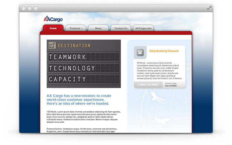
Task: Open the AACargo.com tab
Action: (143, 28)
